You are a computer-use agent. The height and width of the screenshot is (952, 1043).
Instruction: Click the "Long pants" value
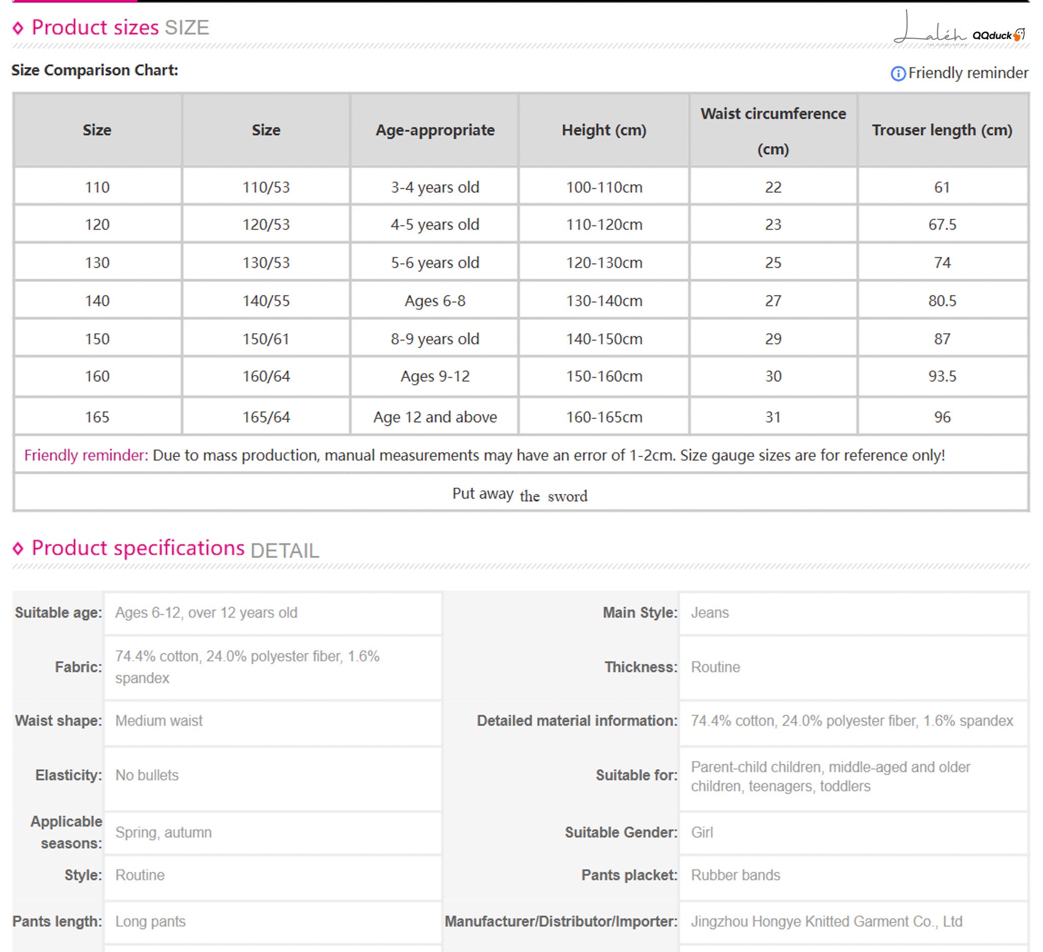(150, 921)
